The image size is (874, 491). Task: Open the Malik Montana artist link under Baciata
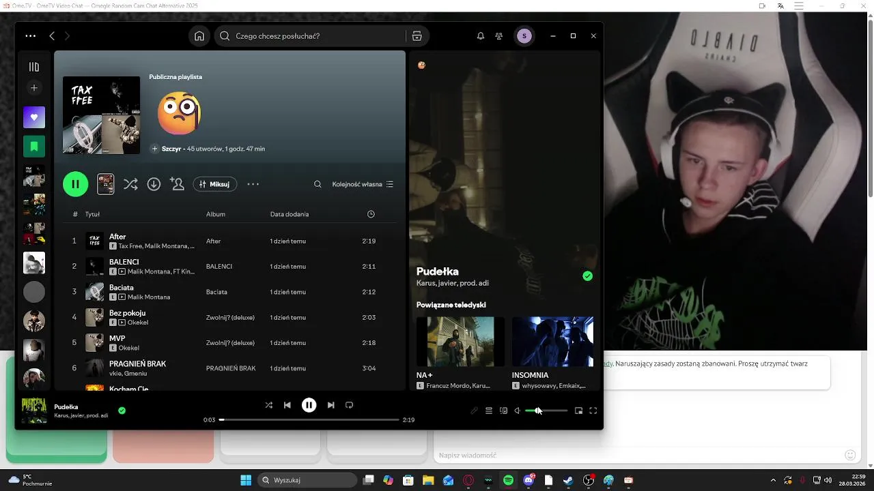149,297
